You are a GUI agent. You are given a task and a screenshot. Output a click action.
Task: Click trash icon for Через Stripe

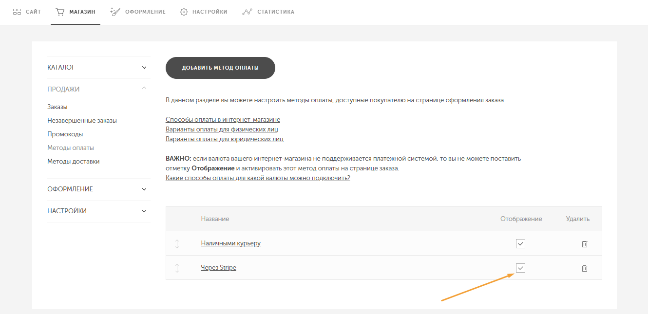coord(584,268)
